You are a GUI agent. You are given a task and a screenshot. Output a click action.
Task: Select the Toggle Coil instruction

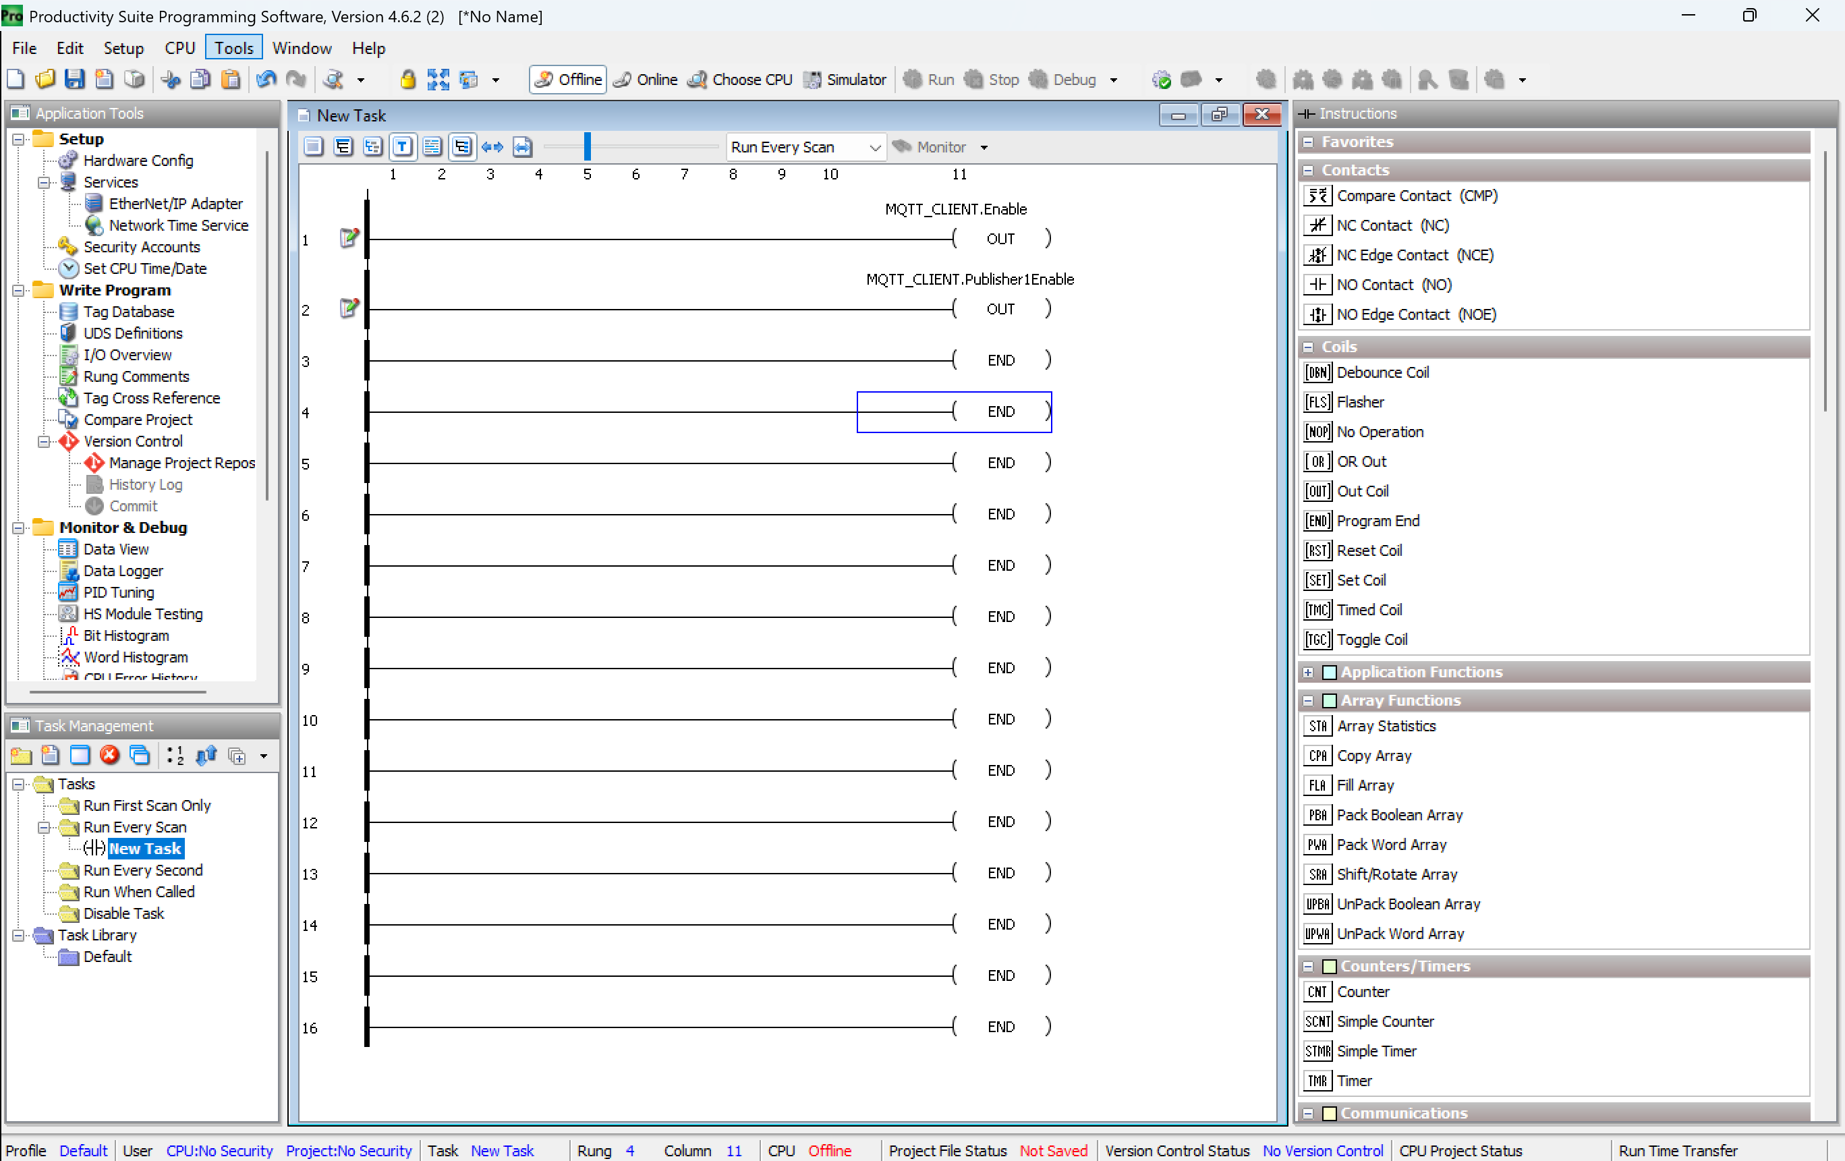1355,640
